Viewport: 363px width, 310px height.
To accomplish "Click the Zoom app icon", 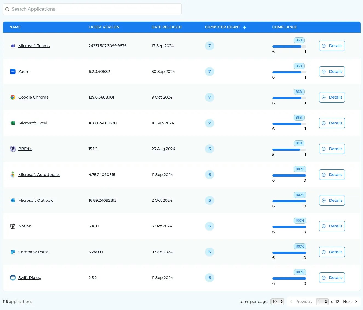I will click(x=13, y=72).
